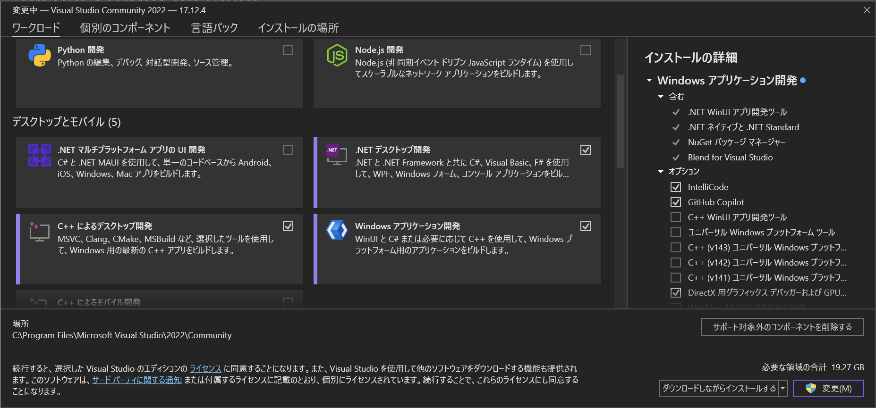Switch to the ワークロード tab
876x408 pixels.
(36, 28)
